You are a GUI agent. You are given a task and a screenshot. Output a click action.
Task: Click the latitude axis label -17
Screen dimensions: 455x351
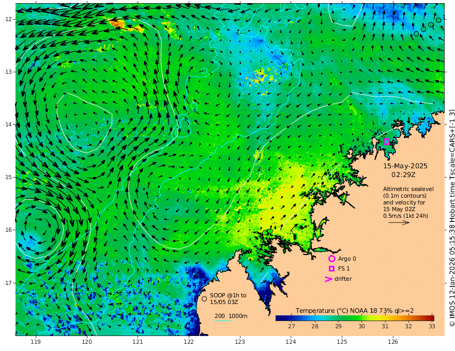[x=8, y=283]
